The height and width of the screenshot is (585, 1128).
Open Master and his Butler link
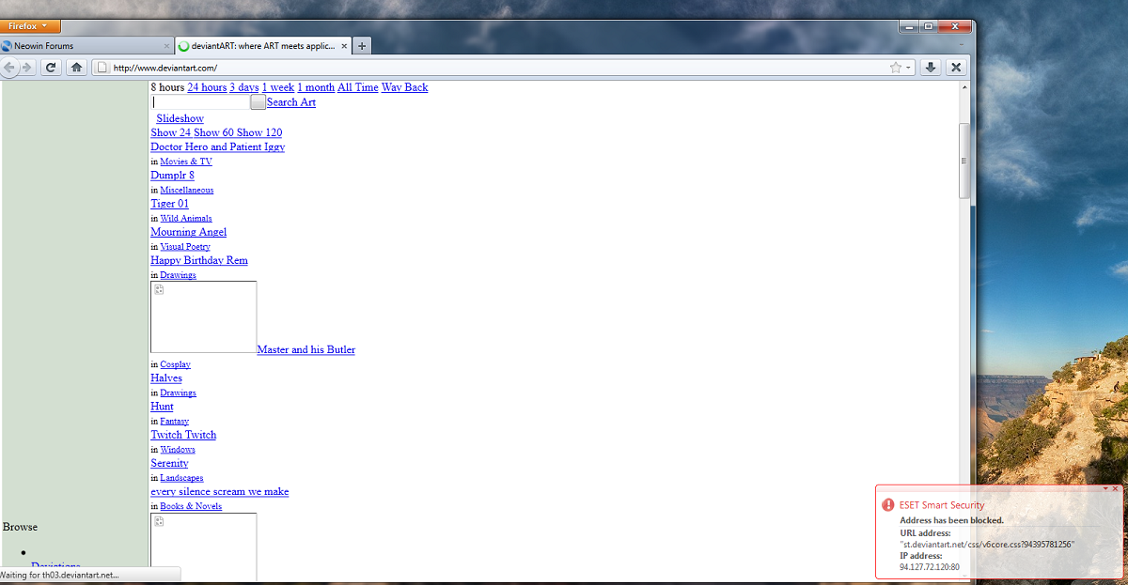[306, 349]
